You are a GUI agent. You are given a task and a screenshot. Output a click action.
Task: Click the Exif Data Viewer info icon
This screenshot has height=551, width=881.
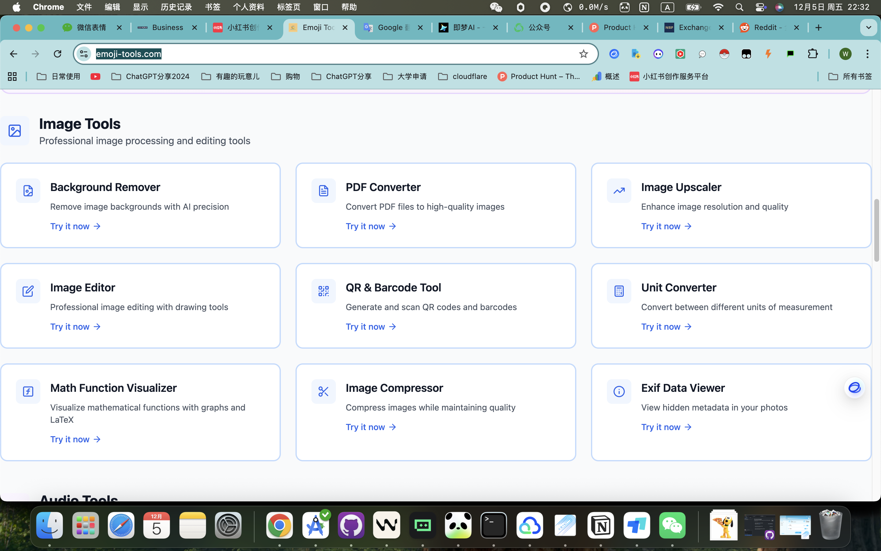pos(619,392)
